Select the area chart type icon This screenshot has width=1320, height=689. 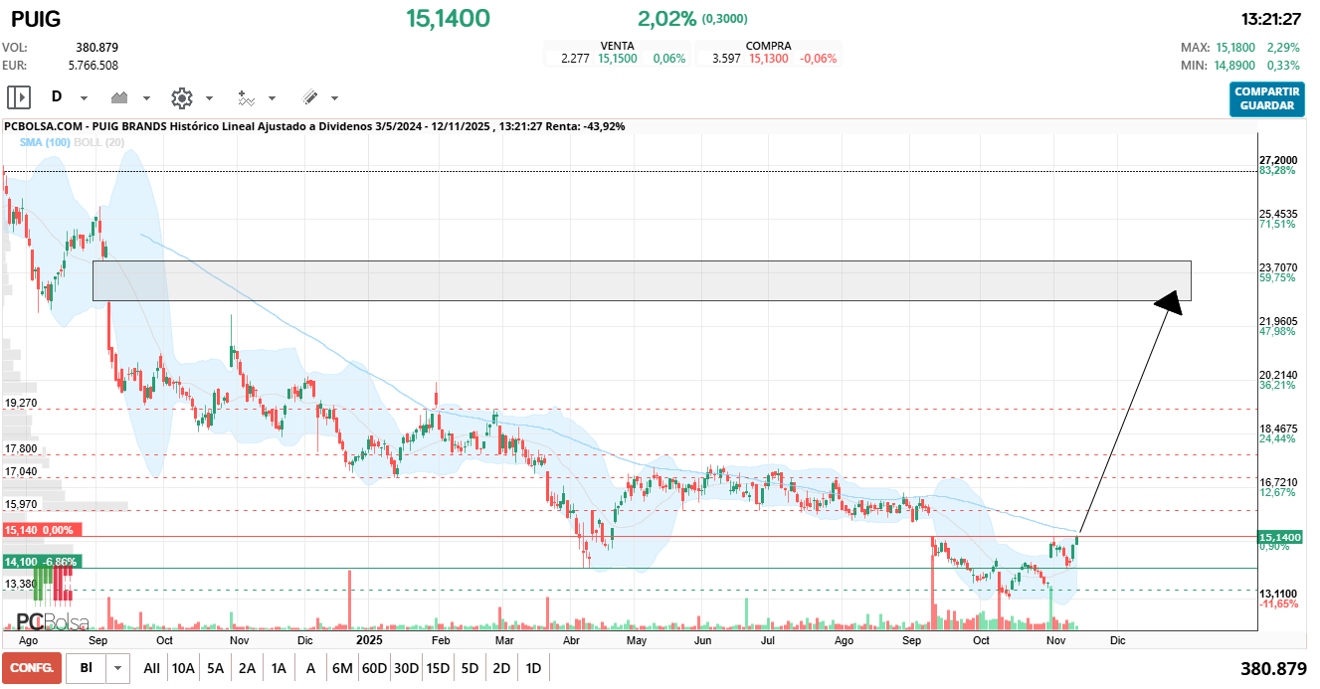[119, 97]
